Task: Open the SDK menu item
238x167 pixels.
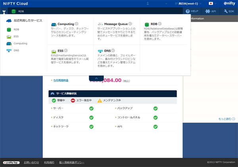Action: click(x=229, y=12)
